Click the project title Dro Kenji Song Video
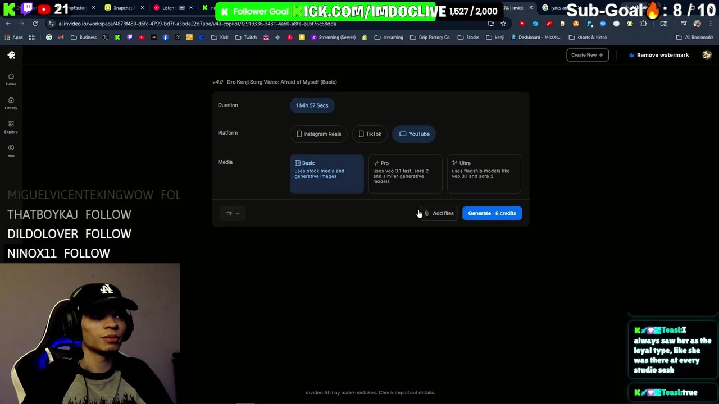 coord(281,82)
